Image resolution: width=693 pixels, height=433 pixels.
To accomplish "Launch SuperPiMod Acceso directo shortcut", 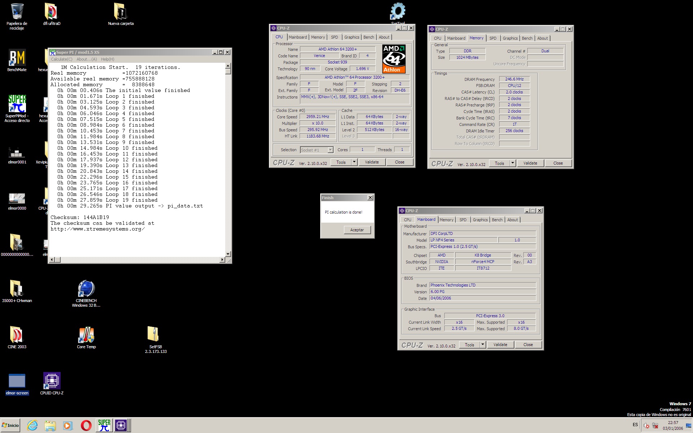I will pyautogui.click(x=17, y=108).
